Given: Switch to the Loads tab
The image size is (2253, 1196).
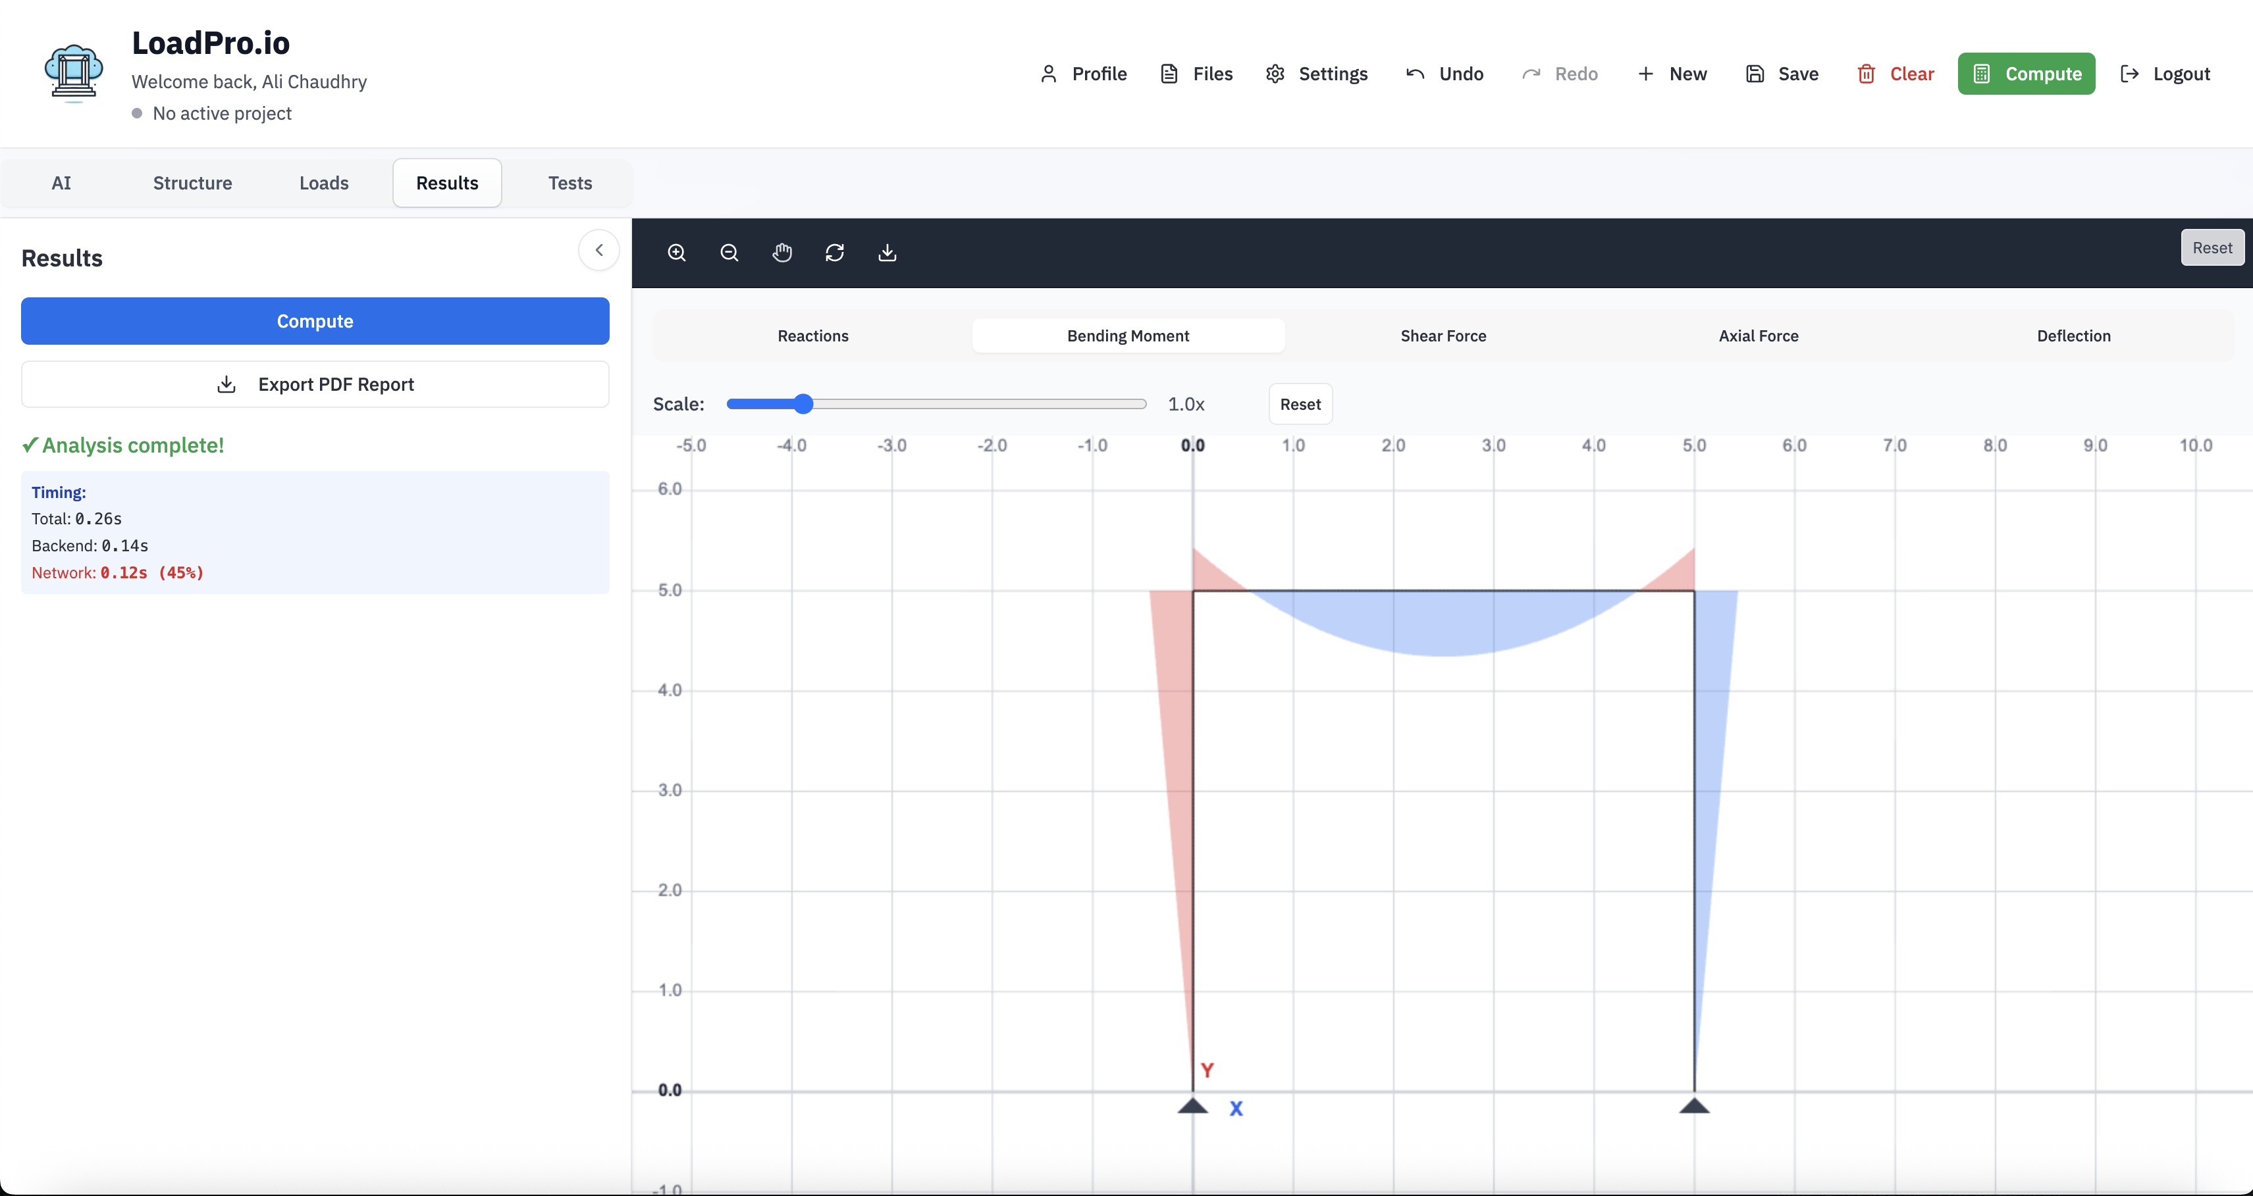Looking at the screenshot, I should 324,183.
